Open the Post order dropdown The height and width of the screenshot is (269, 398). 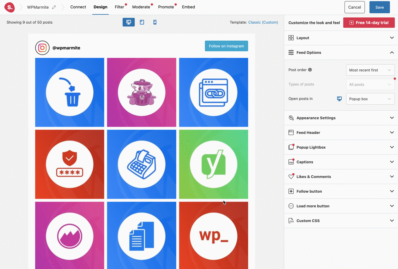(x=370, y=70)
